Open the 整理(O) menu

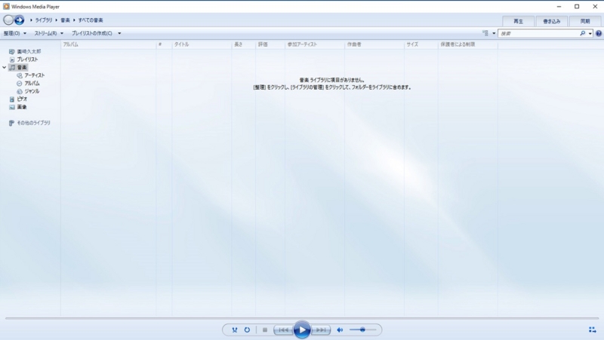pyautogui.click(x=15, y=33)
